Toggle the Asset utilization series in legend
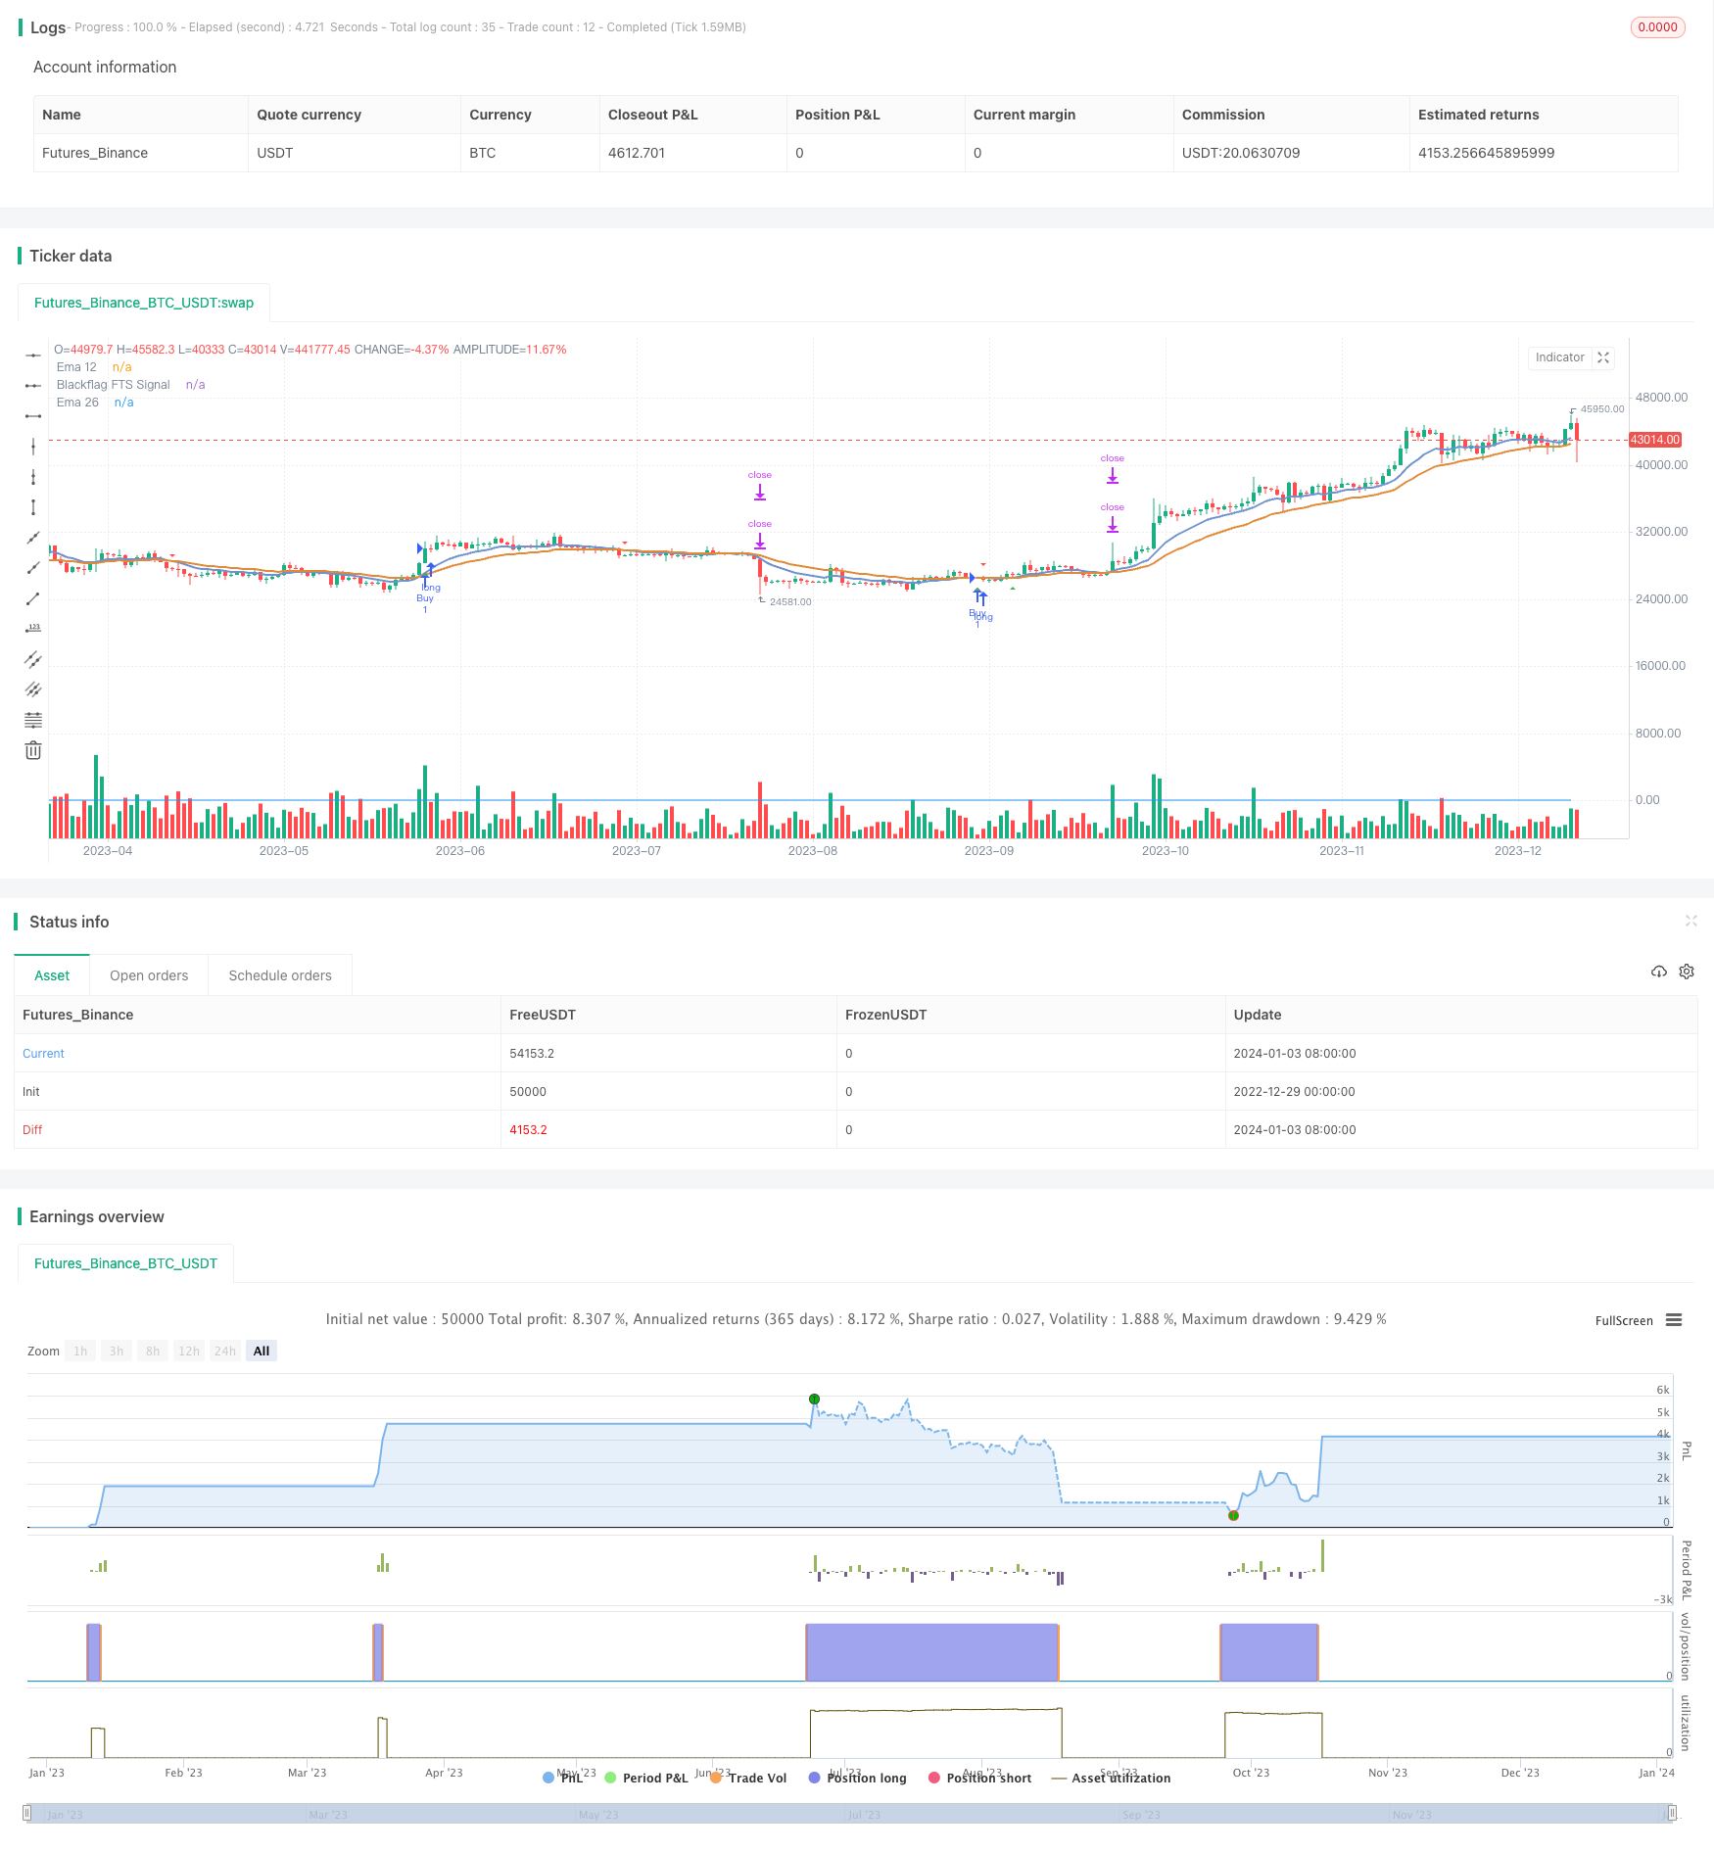Screen dimensions: 1714x1851 1111,1778
